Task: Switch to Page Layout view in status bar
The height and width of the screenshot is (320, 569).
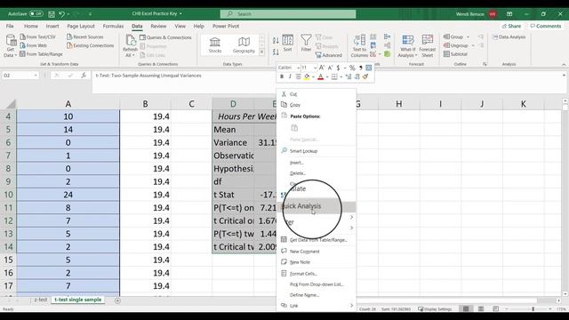Action: (x=481, y=308)
